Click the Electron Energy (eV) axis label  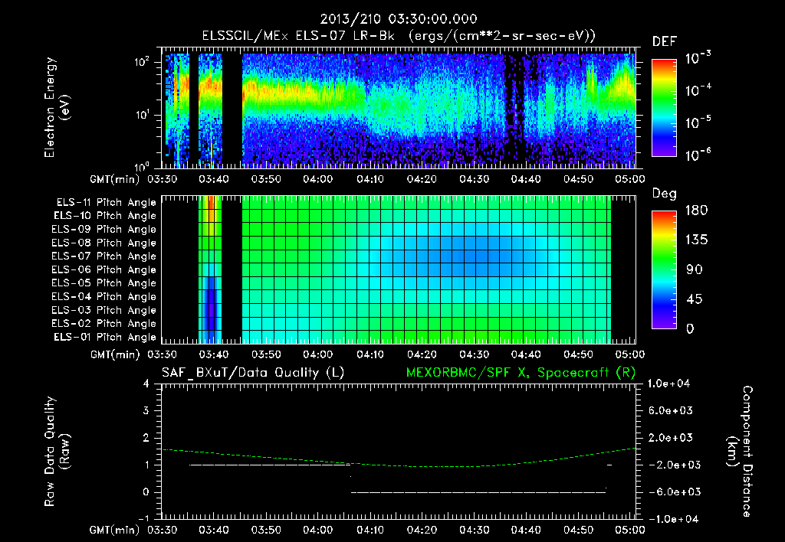tap(57, 107)
